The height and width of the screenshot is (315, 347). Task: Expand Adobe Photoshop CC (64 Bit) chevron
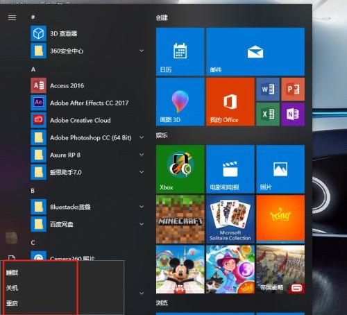pyautogui.click(x=142, y=137)
